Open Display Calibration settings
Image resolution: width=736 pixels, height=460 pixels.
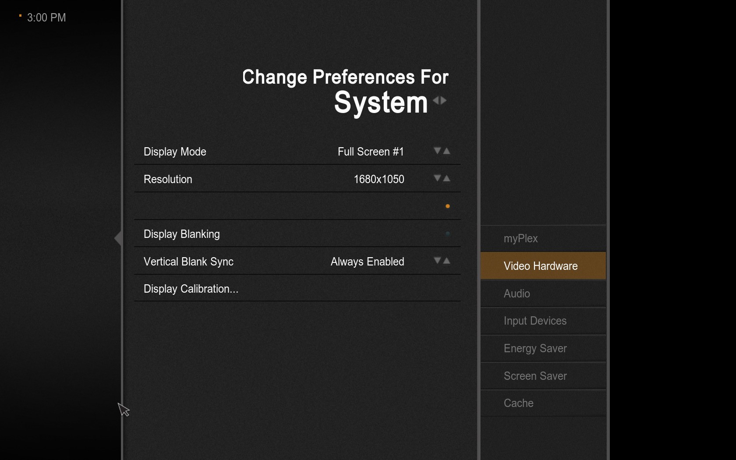tap(191, 289)
